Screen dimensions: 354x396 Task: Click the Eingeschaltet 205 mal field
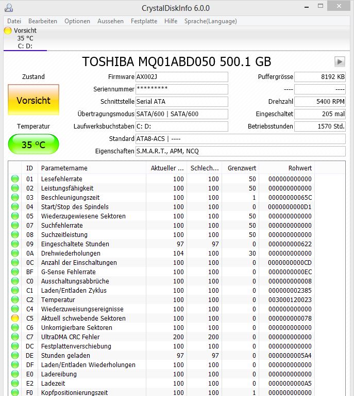tap(320, 114)
